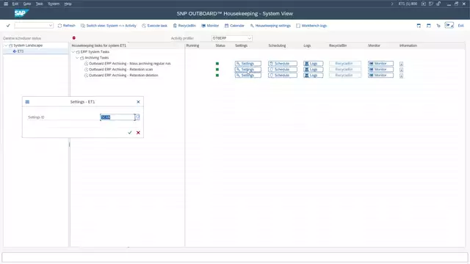This screenshot has height=264, width=470.
Task: Switch view System to Activity
Action: point(109,26)
